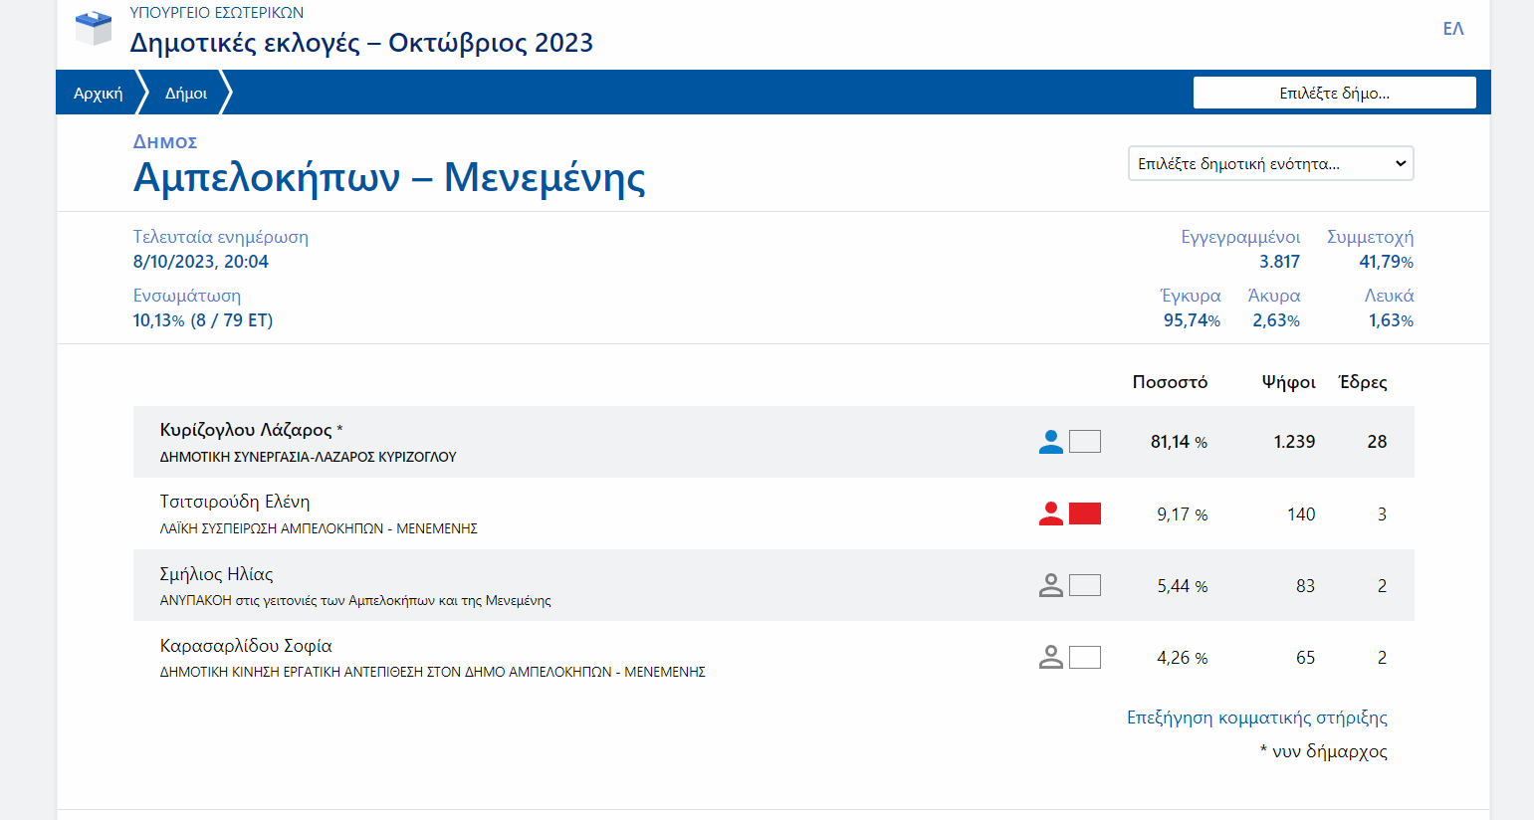Select candidate Κυρίζογλου Λάζαρος name

click(246, 430)
